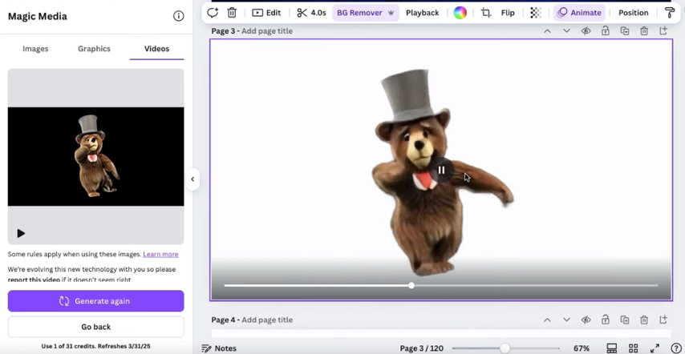Pause the video on the canvas
The width and height of the screenshot is (685, 354).
pyautogui.click(x=441, y=170)
